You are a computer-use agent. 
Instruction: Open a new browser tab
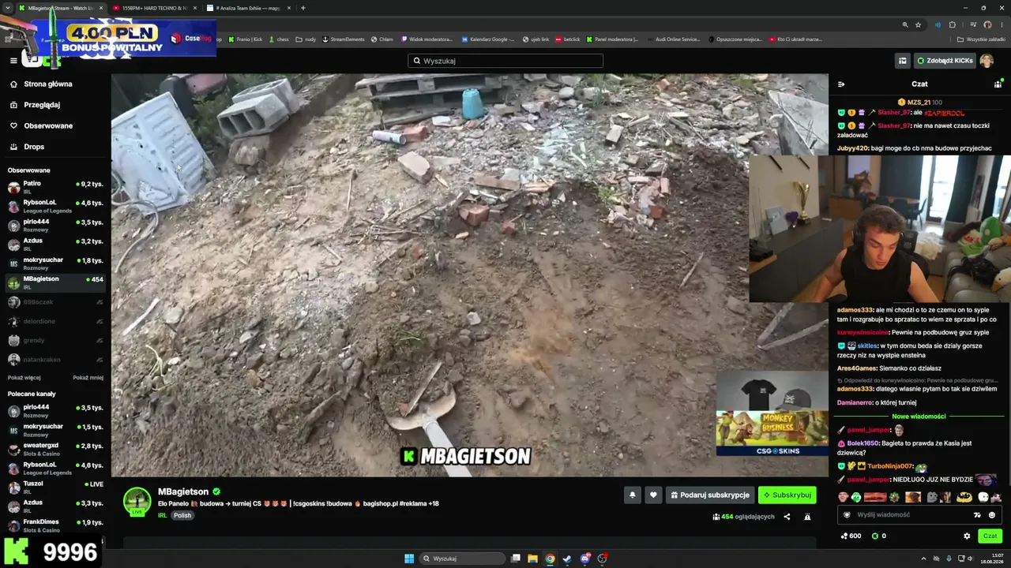[x=303, y=8]
